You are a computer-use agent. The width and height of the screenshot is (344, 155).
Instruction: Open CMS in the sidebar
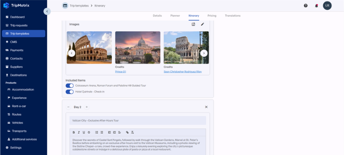point(24,42)
